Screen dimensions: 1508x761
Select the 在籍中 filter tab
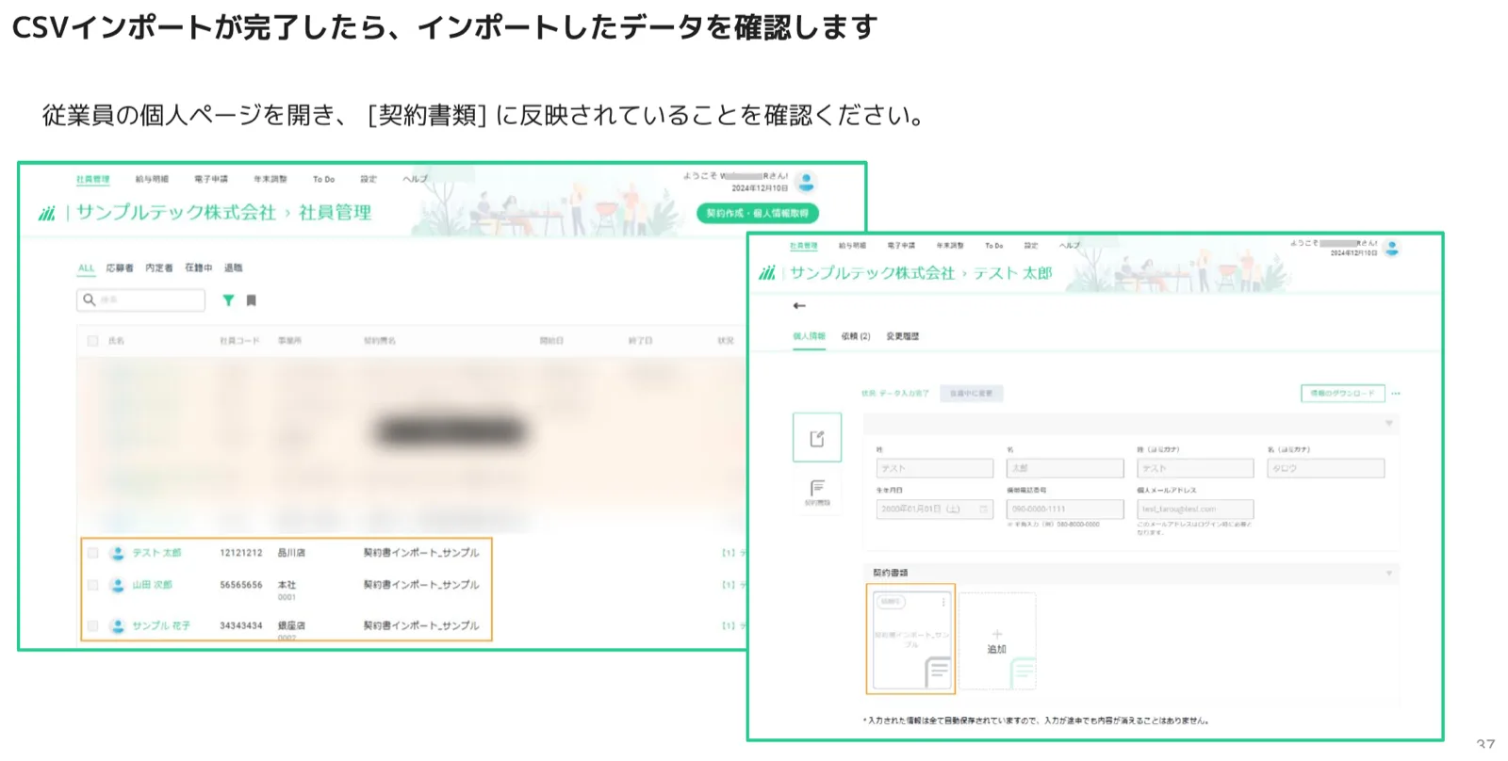click(x=199, y=268)
